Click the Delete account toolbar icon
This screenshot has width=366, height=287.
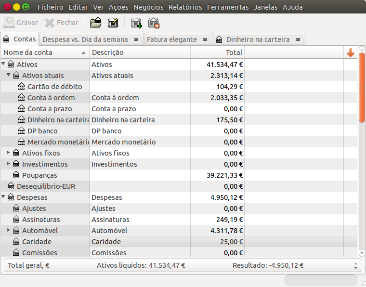click(154, 23)
